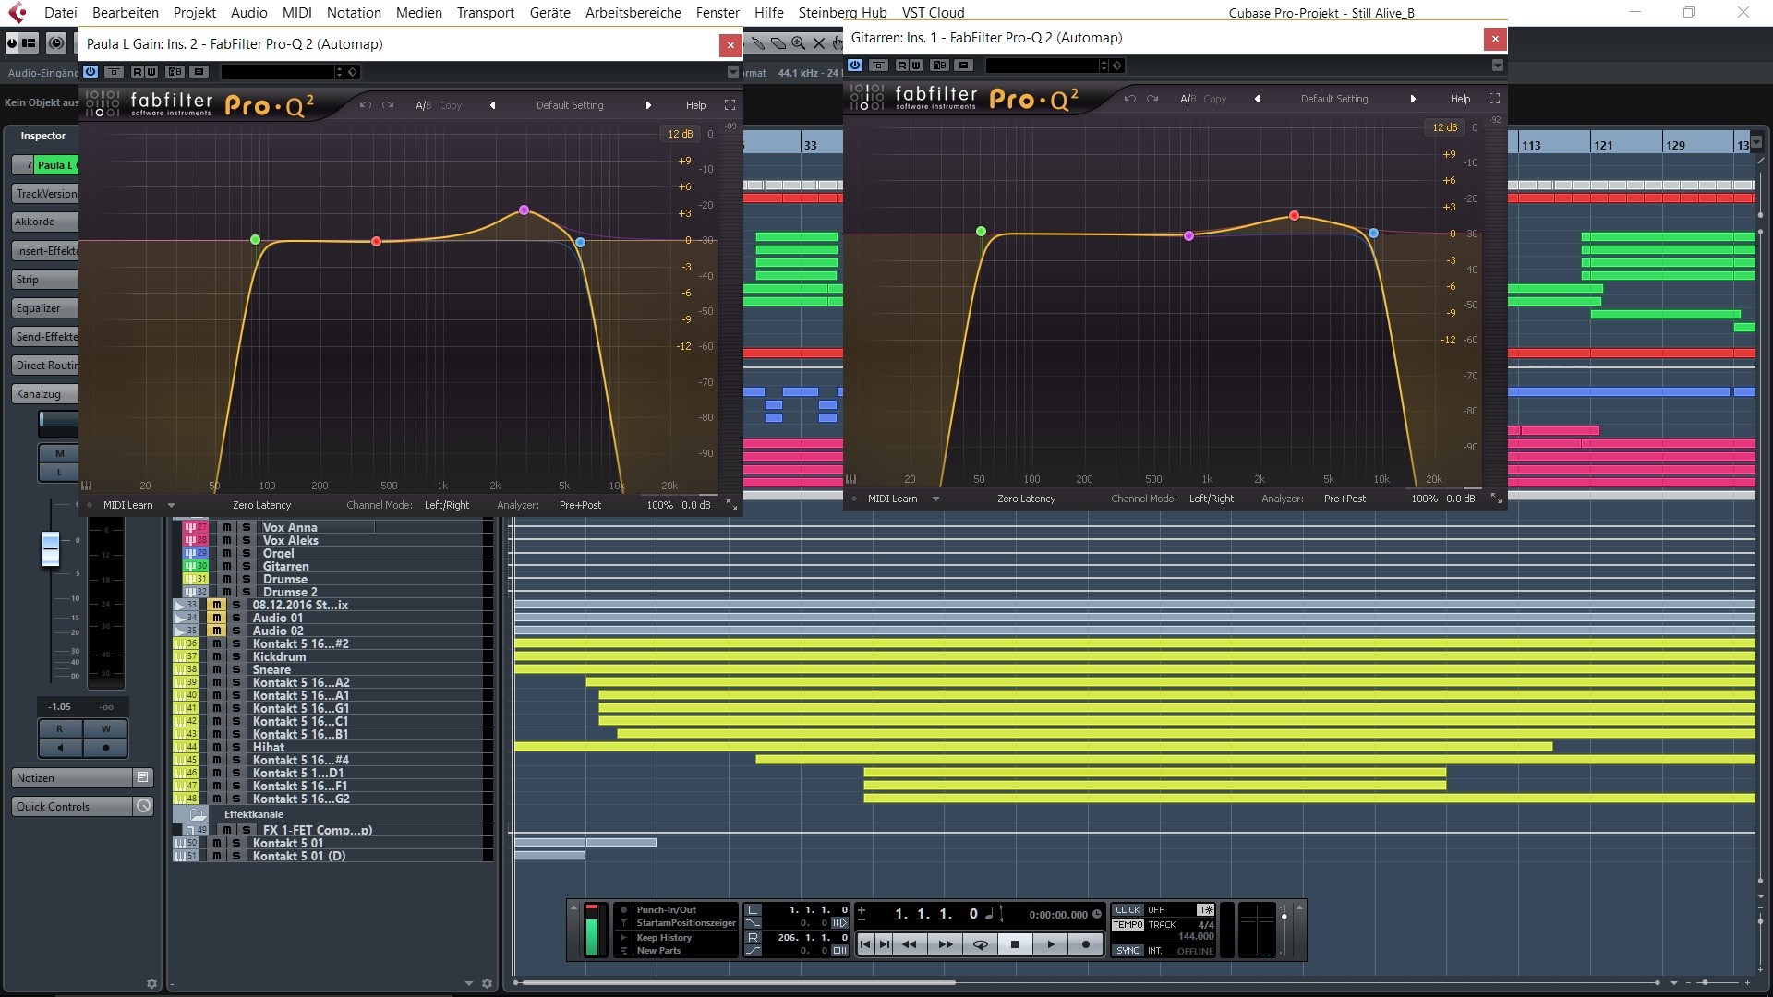The height and width of the screenshot is (997, 1773).
Task: Click the Stop button in transport panel
Action: (1015, 944)
